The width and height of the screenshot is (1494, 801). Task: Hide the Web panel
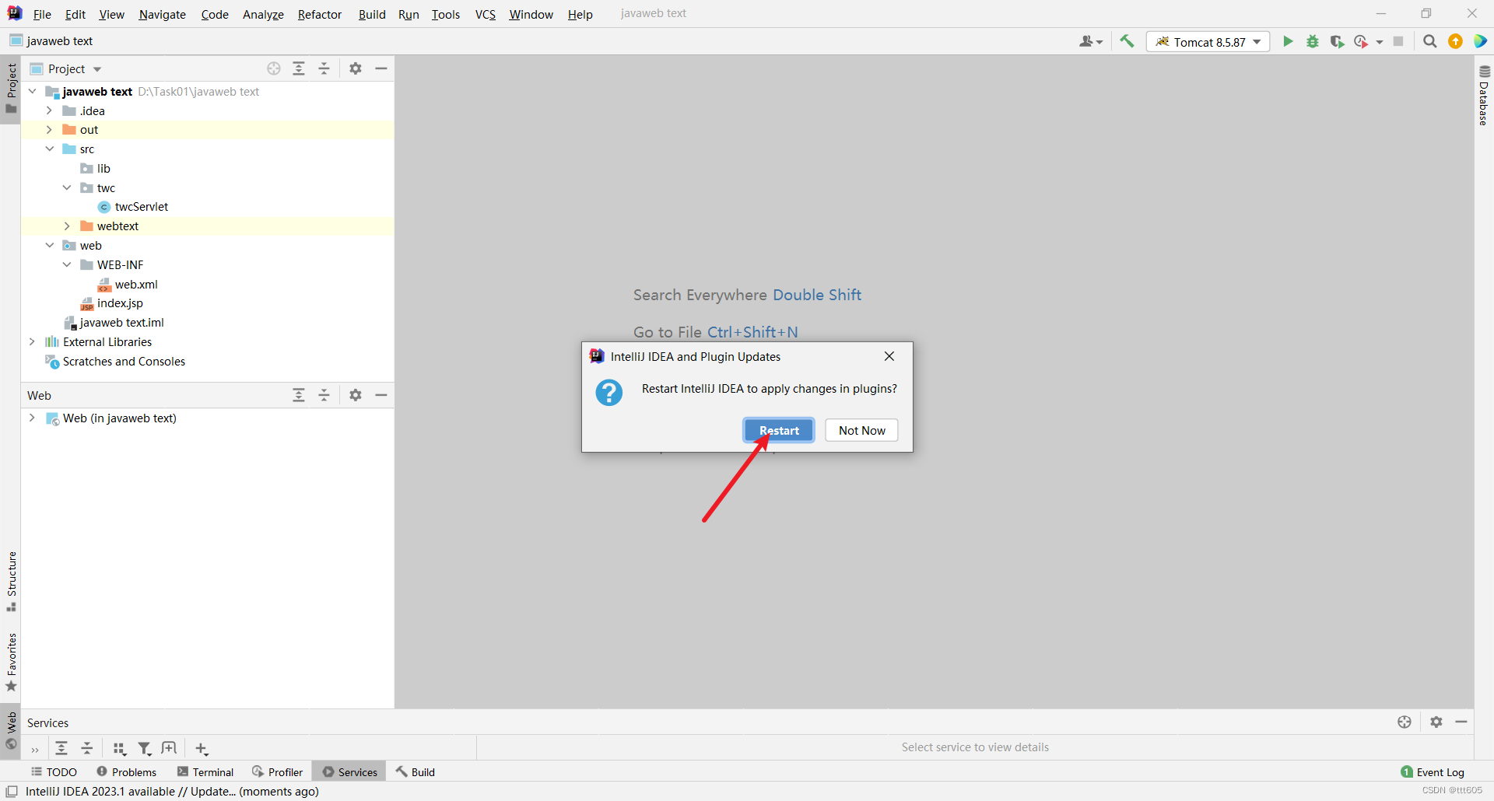click(x=381, y=395)
